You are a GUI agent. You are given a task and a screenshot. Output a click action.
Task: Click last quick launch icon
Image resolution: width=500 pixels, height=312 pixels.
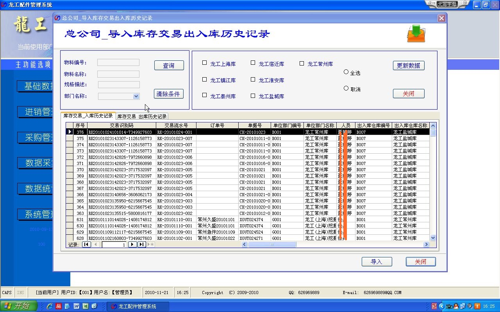coord(94,306)
